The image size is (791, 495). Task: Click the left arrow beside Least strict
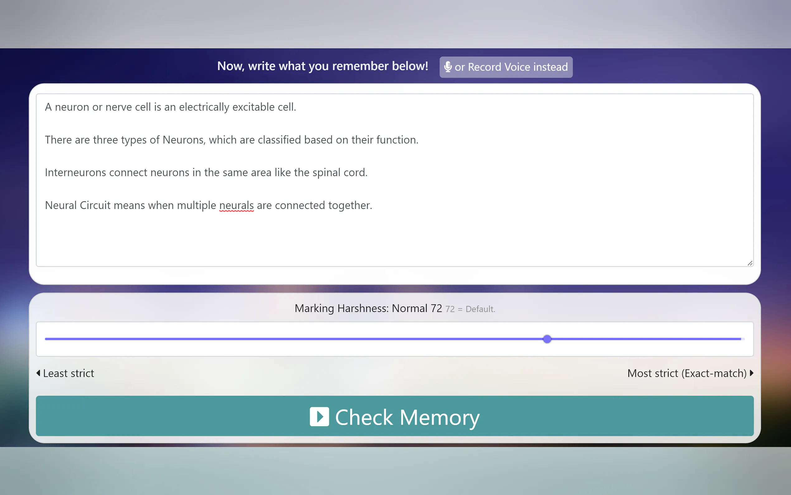38,373
